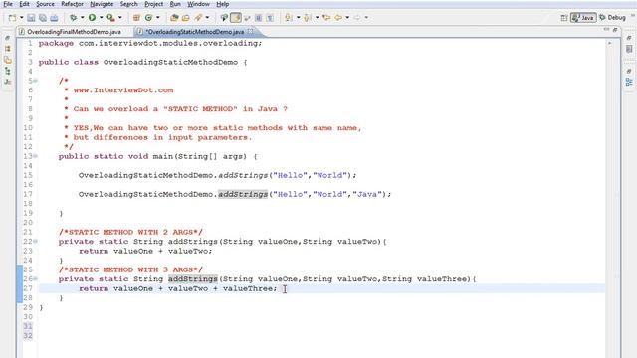Run the program with green Run button
This screenshot has height=358, width=637.
pos(92,18)
